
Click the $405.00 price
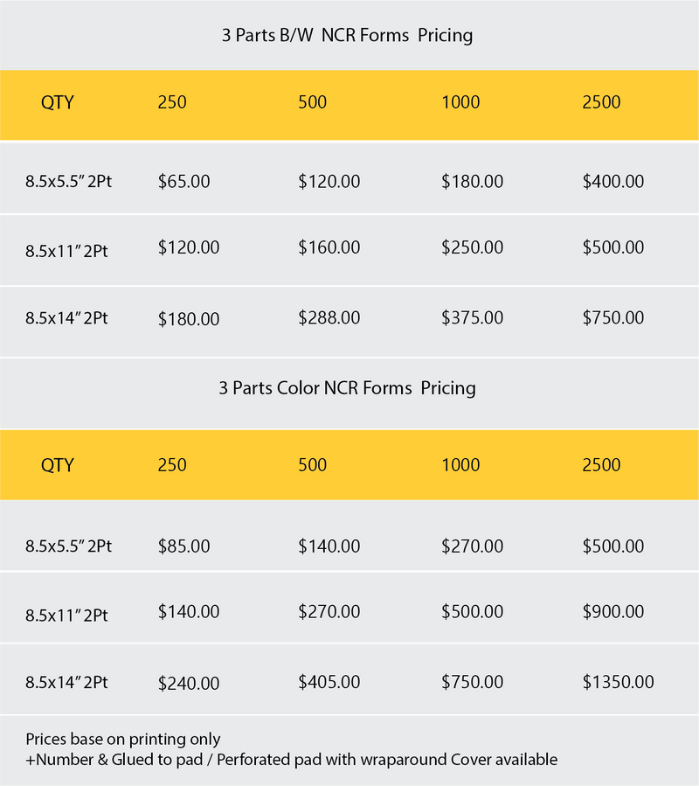click(x=329, y=682)
